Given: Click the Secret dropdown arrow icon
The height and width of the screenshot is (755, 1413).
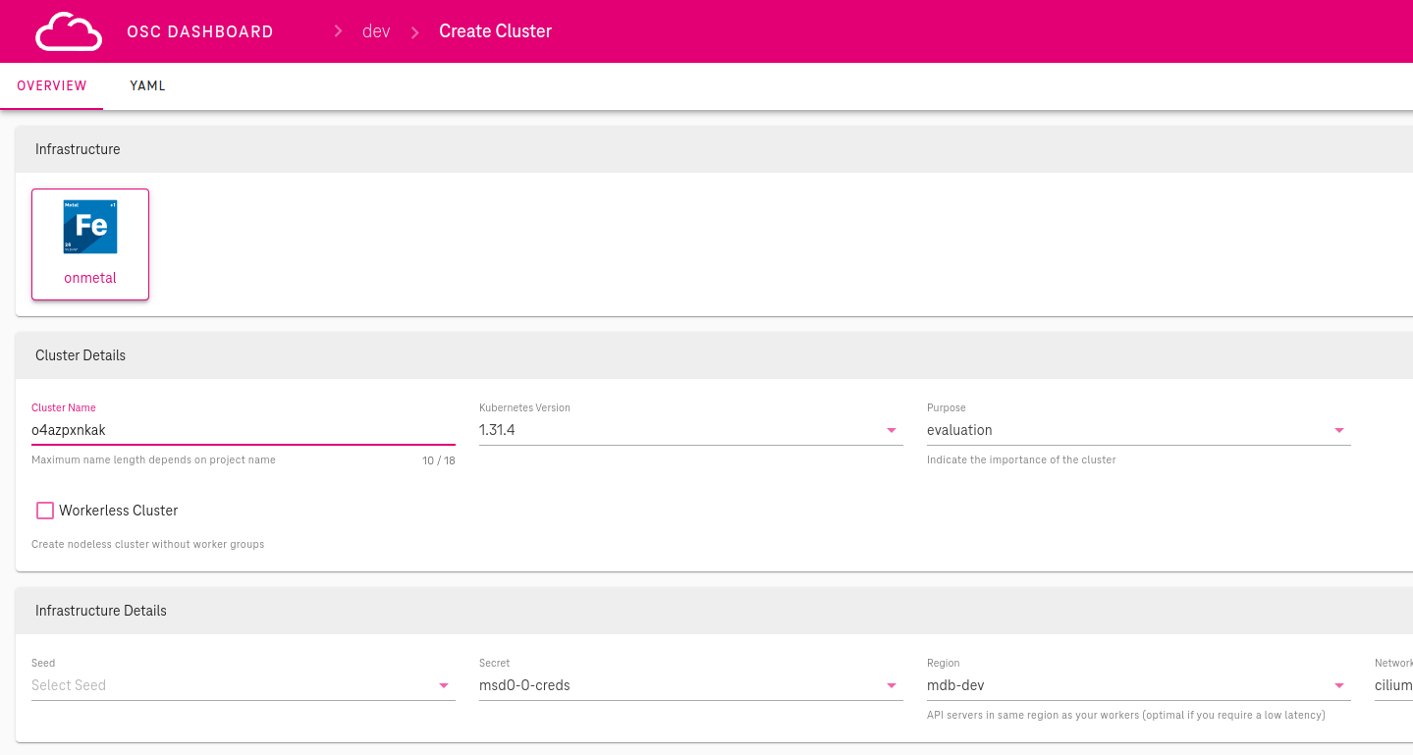Looking at the screenshot, I should point(891,686).
